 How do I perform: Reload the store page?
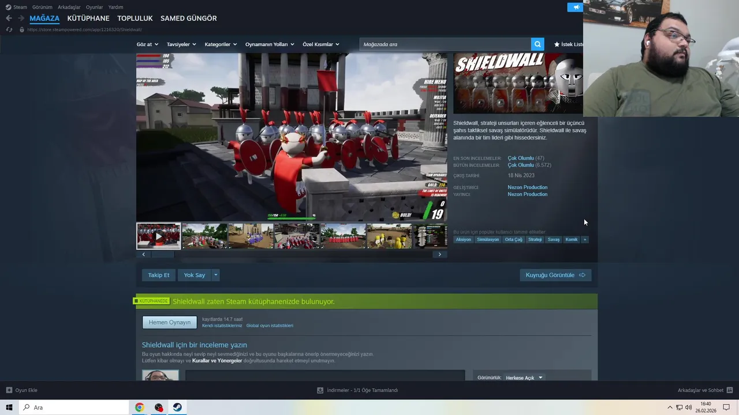[x=9, y=29]
